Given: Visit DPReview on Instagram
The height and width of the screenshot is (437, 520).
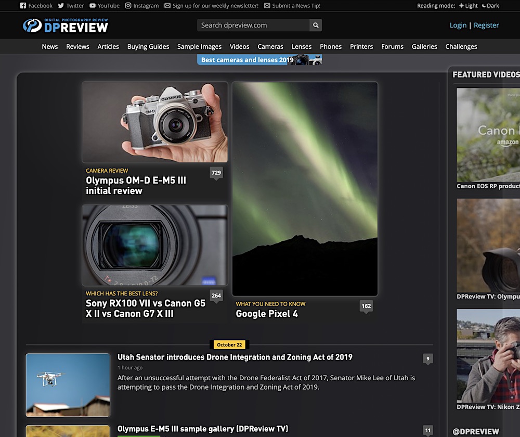Looking at the screenshot, I should [129, 6].
